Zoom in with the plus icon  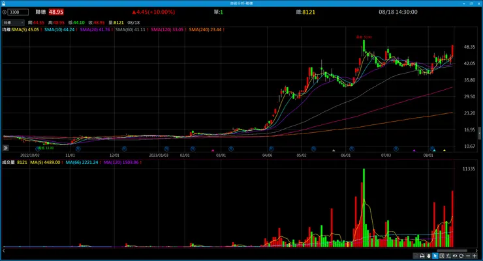point(475,256)
